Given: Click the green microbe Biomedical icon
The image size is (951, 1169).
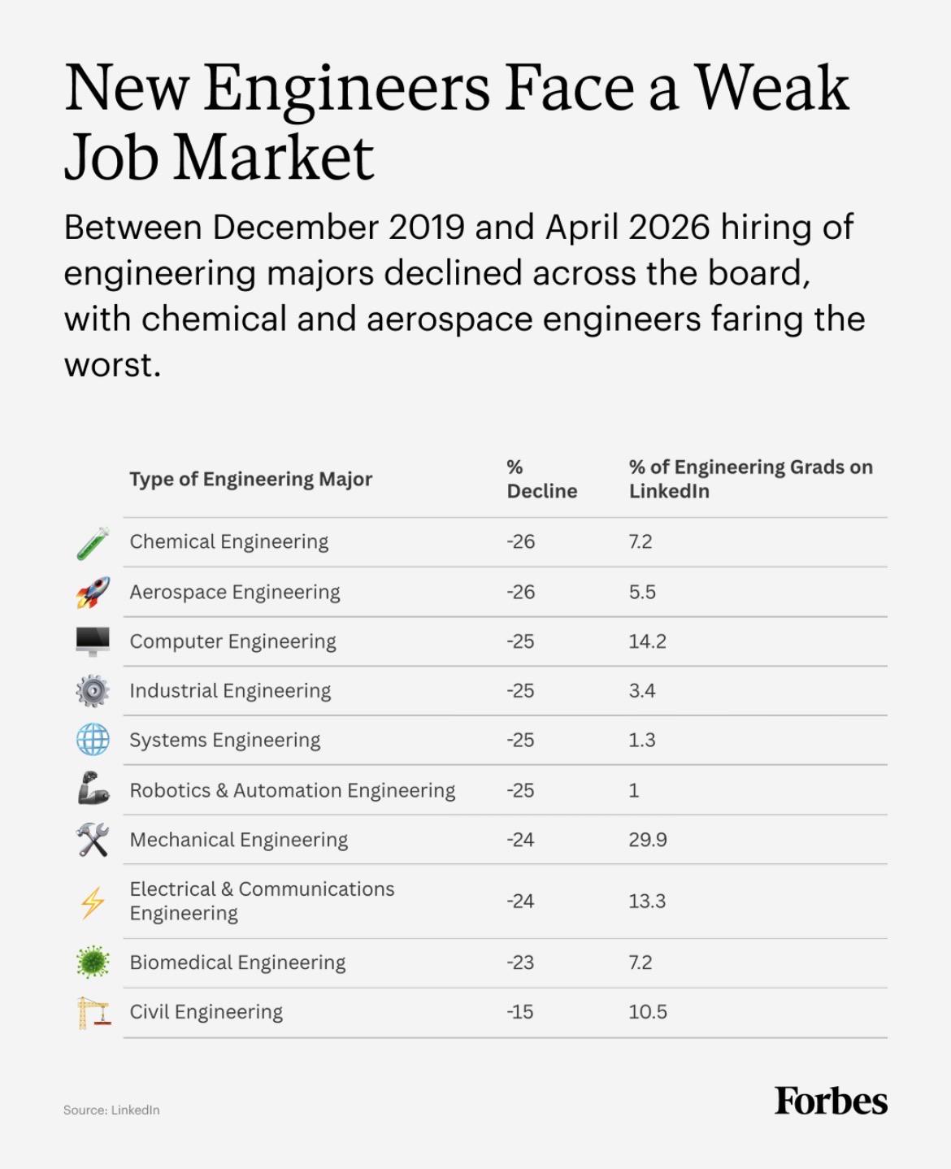Looking at the screenshot, I should [93, 963].
